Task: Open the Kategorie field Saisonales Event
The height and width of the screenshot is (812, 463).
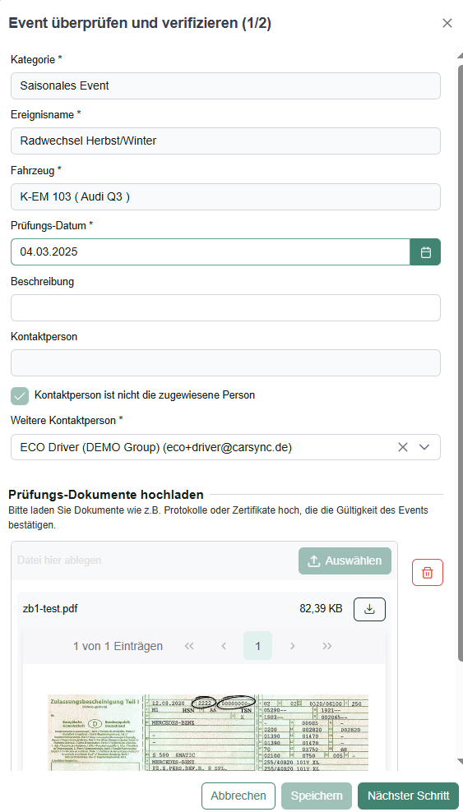Action: (226, 86)
